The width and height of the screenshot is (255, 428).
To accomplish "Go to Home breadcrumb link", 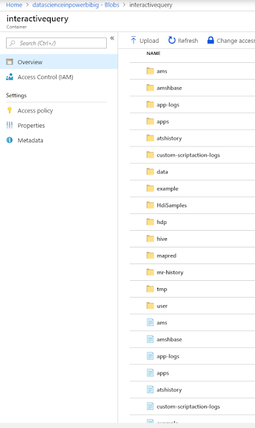I will 14,5.
